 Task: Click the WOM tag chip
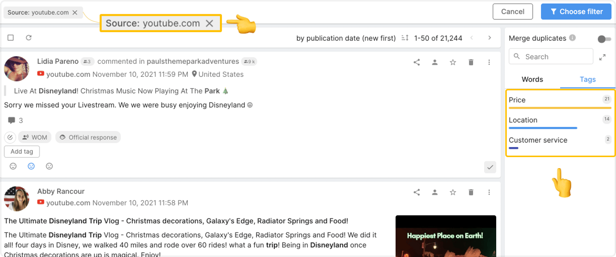[35, 137]
